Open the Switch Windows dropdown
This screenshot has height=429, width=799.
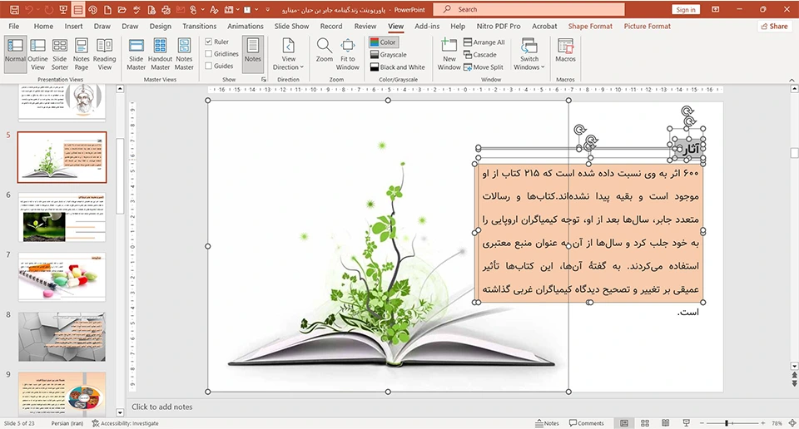(x=529, y=54)
